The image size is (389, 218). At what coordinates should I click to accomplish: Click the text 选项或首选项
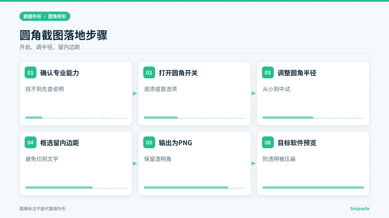point(160,89)
